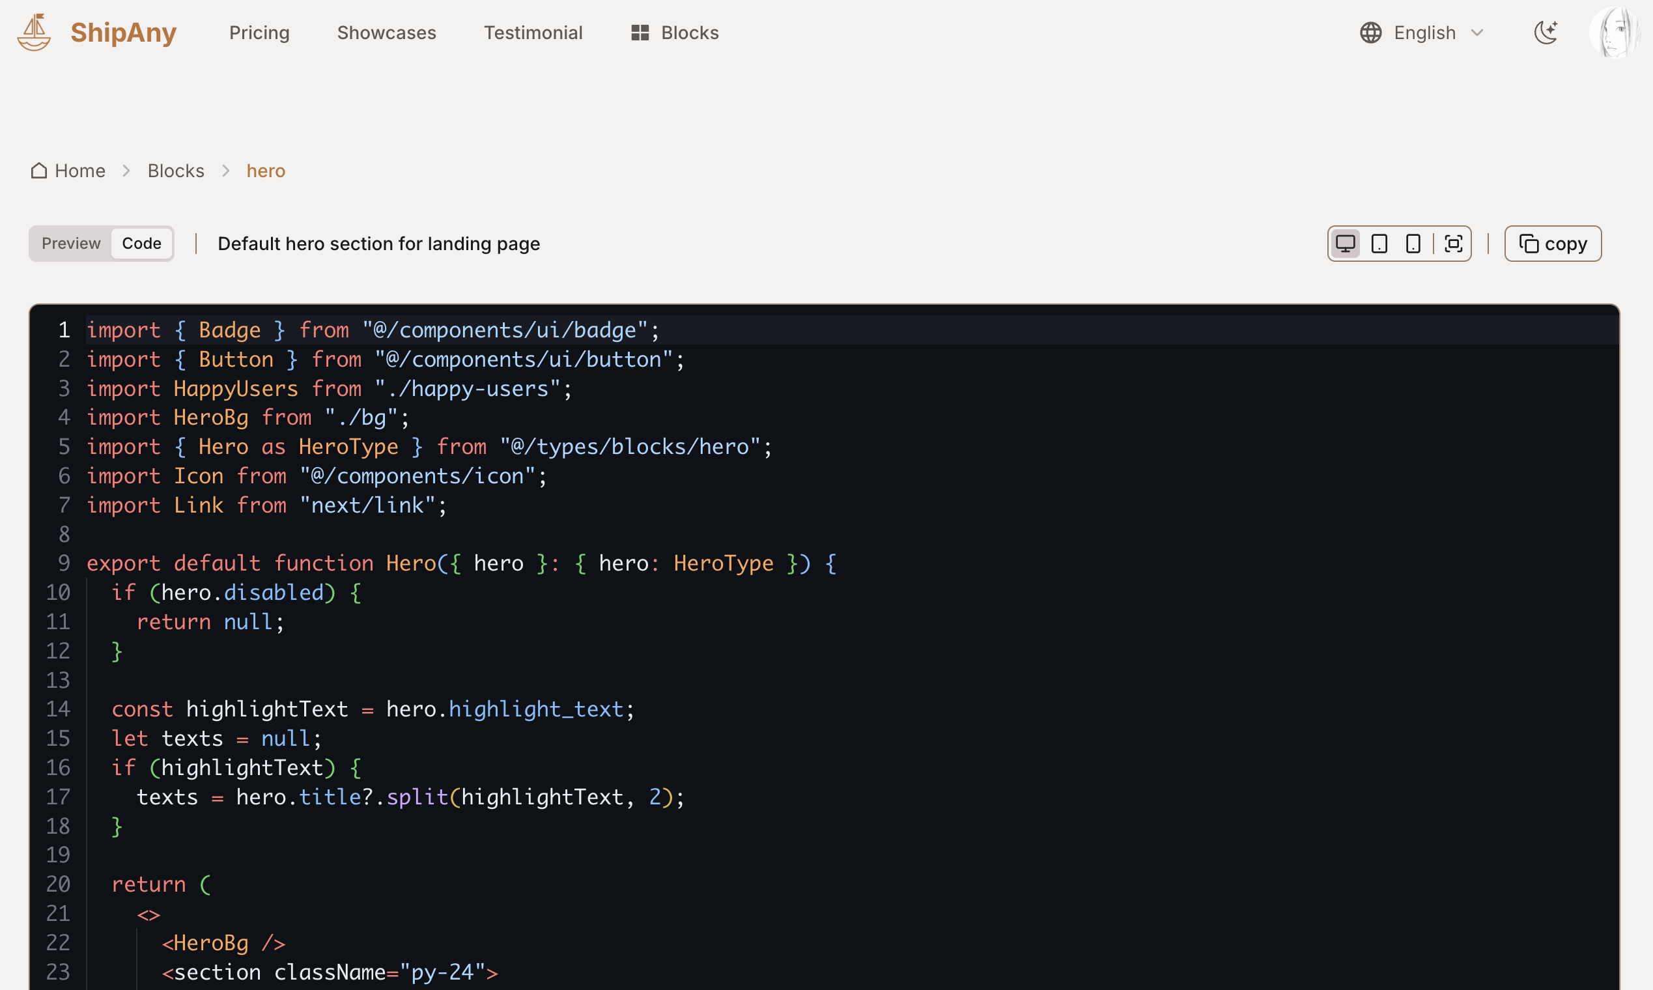This screenshot has width=1653, height=990.
Task: Click the hero breadcrumb item
Action: [x=266, y=171]
